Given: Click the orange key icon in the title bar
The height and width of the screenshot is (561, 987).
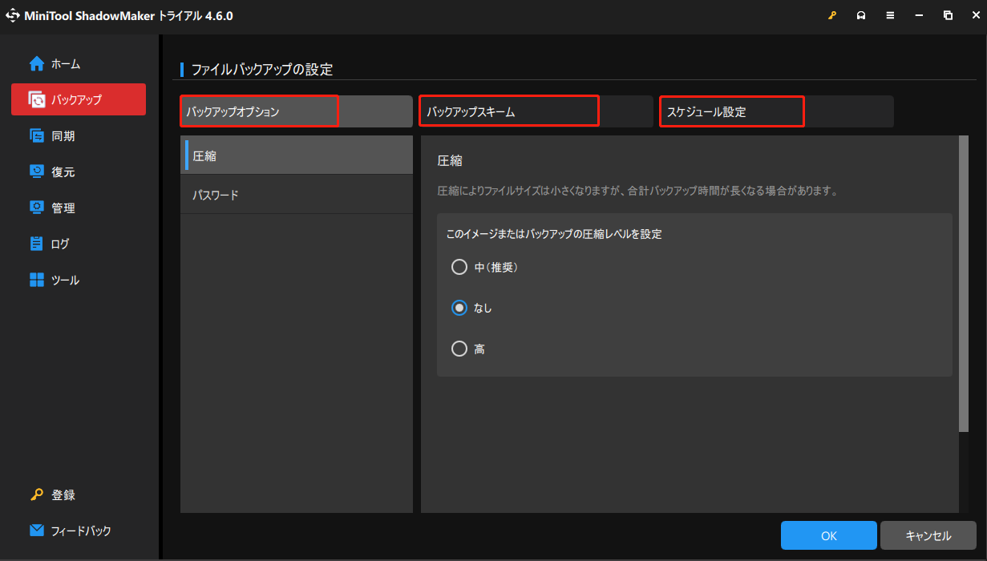Looking at the screenshot, I should coord(832,15).
